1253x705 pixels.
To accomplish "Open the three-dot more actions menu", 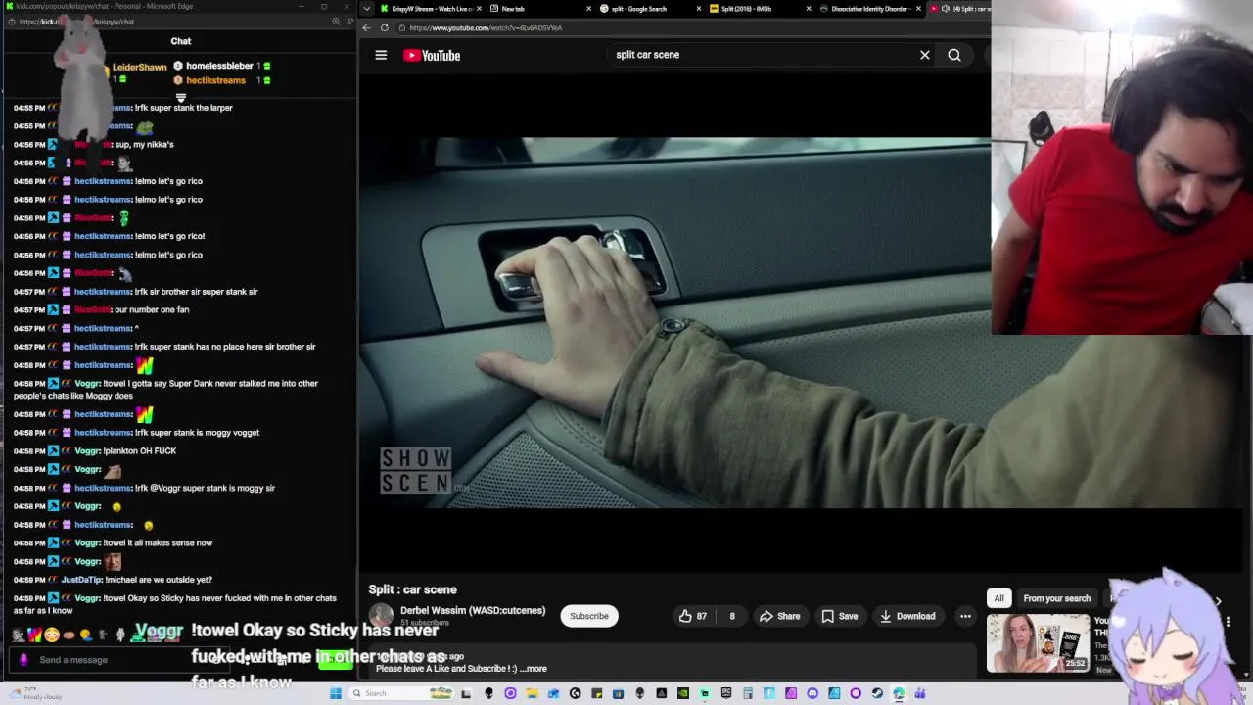I will 965,616.
